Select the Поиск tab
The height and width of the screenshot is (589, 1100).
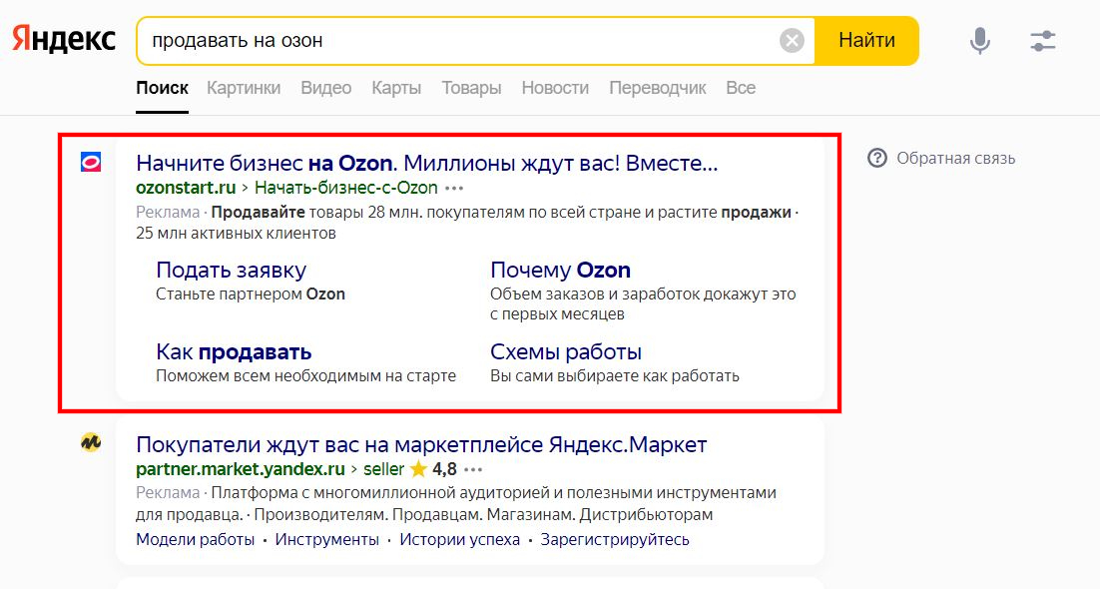pyautogui.click(x=162, y=89)
